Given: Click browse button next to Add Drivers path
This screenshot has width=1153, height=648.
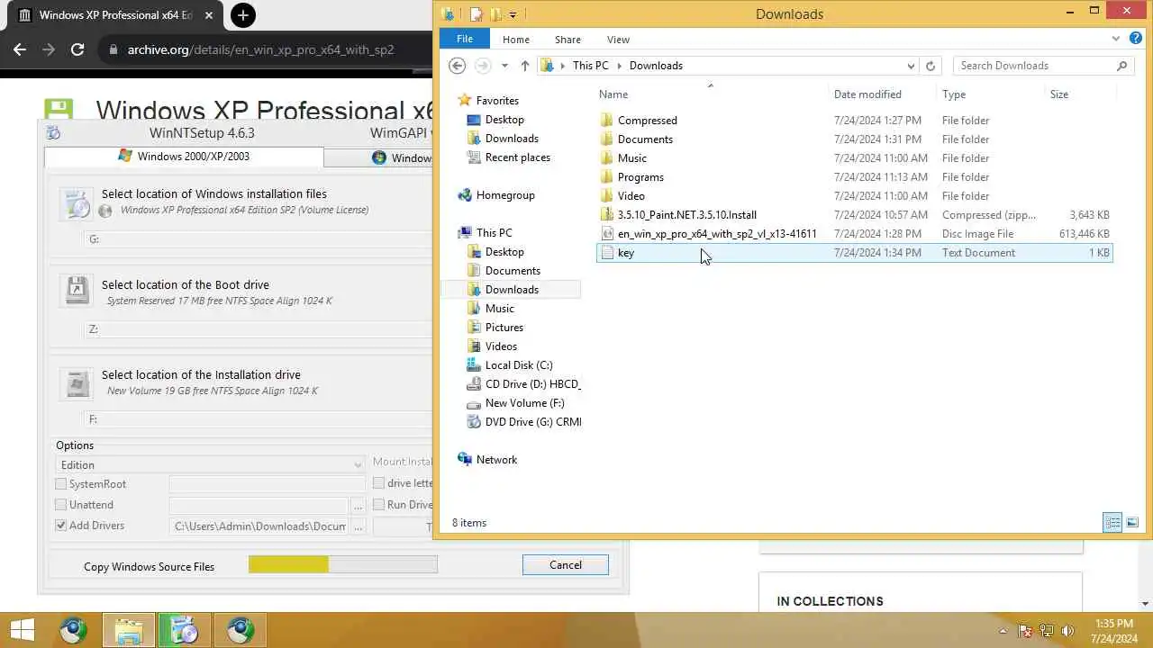Looking at the screenshot, I should pyautogui.click(x=359, y=526).
